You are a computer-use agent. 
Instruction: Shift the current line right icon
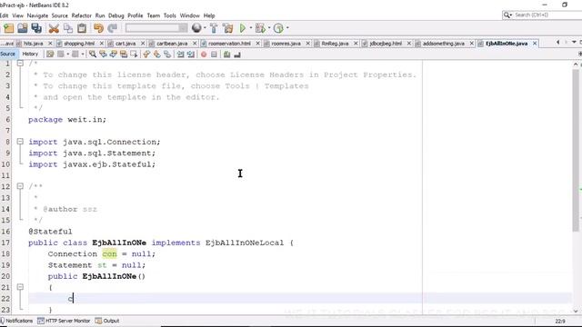point(191,54)
